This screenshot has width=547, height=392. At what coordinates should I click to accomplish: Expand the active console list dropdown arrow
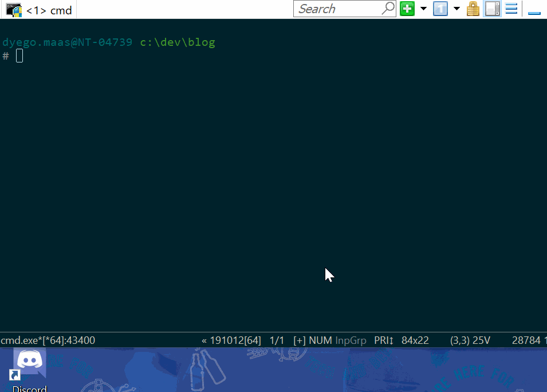pyautogui.click(x=457, y=9)
